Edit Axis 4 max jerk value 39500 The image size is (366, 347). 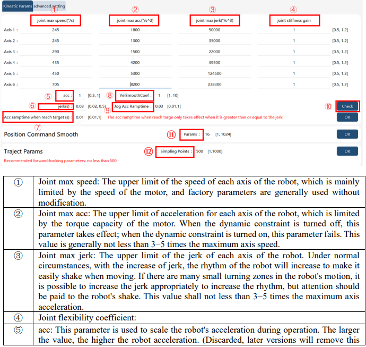(214, 63)
